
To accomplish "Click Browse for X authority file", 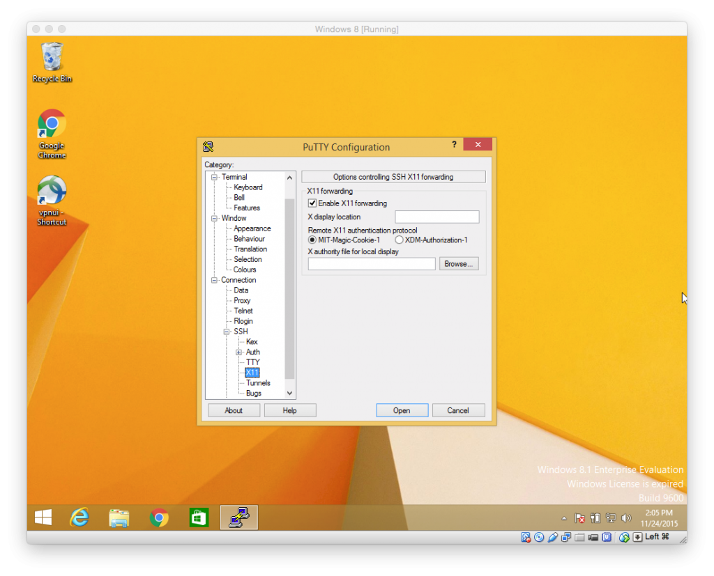I will (x=459, y=264).
